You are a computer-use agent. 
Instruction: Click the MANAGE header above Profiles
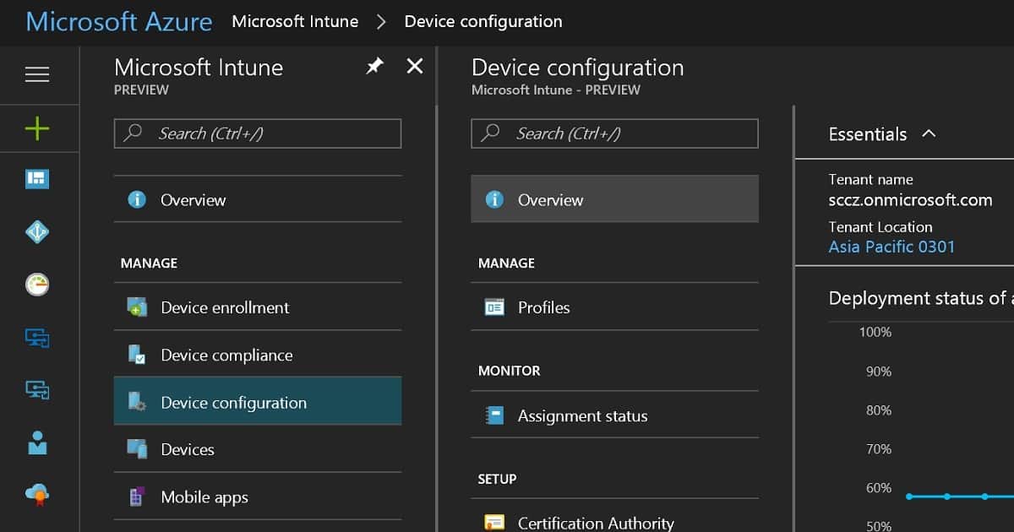tap(506, 263)
